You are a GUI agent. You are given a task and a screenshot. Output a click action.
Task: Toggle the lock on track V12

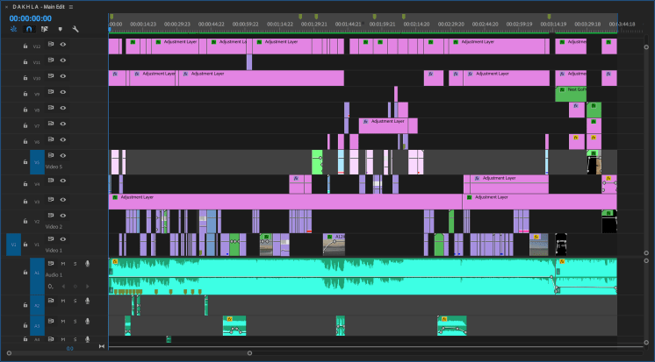(x=25, y=43)
